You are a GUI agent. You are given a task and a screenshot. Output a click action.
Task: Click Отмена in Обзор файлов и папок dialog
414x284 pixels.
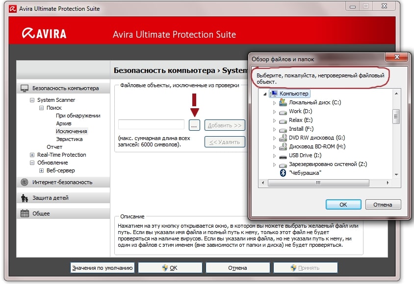pyautogui.click(x=383, y=205)
